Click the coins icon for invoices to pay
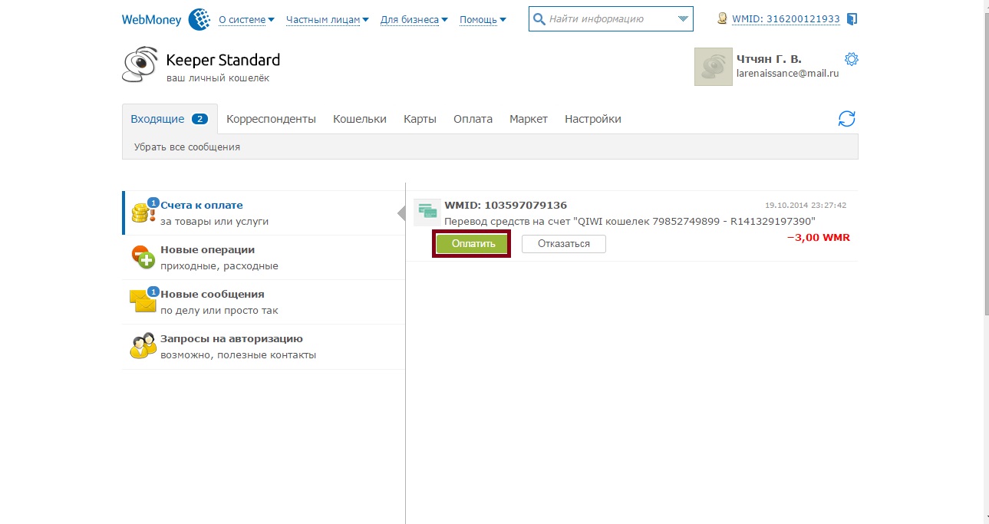This screenshot has width=989, height=524. (x=144, y=212)
